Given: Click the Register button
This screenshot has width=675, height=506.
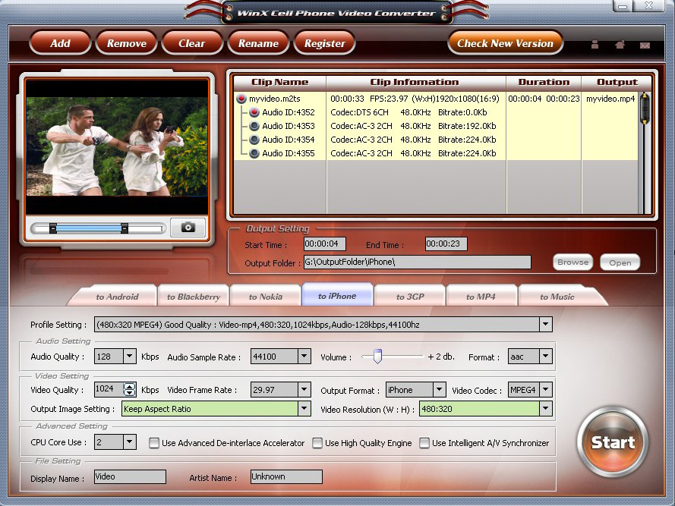Looking at the screenshot, I should [x=324, y=43].
